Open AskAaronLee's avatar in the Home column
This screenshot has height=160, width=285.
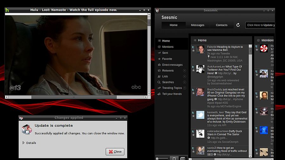pyautogui.click(x=200, y=69)
